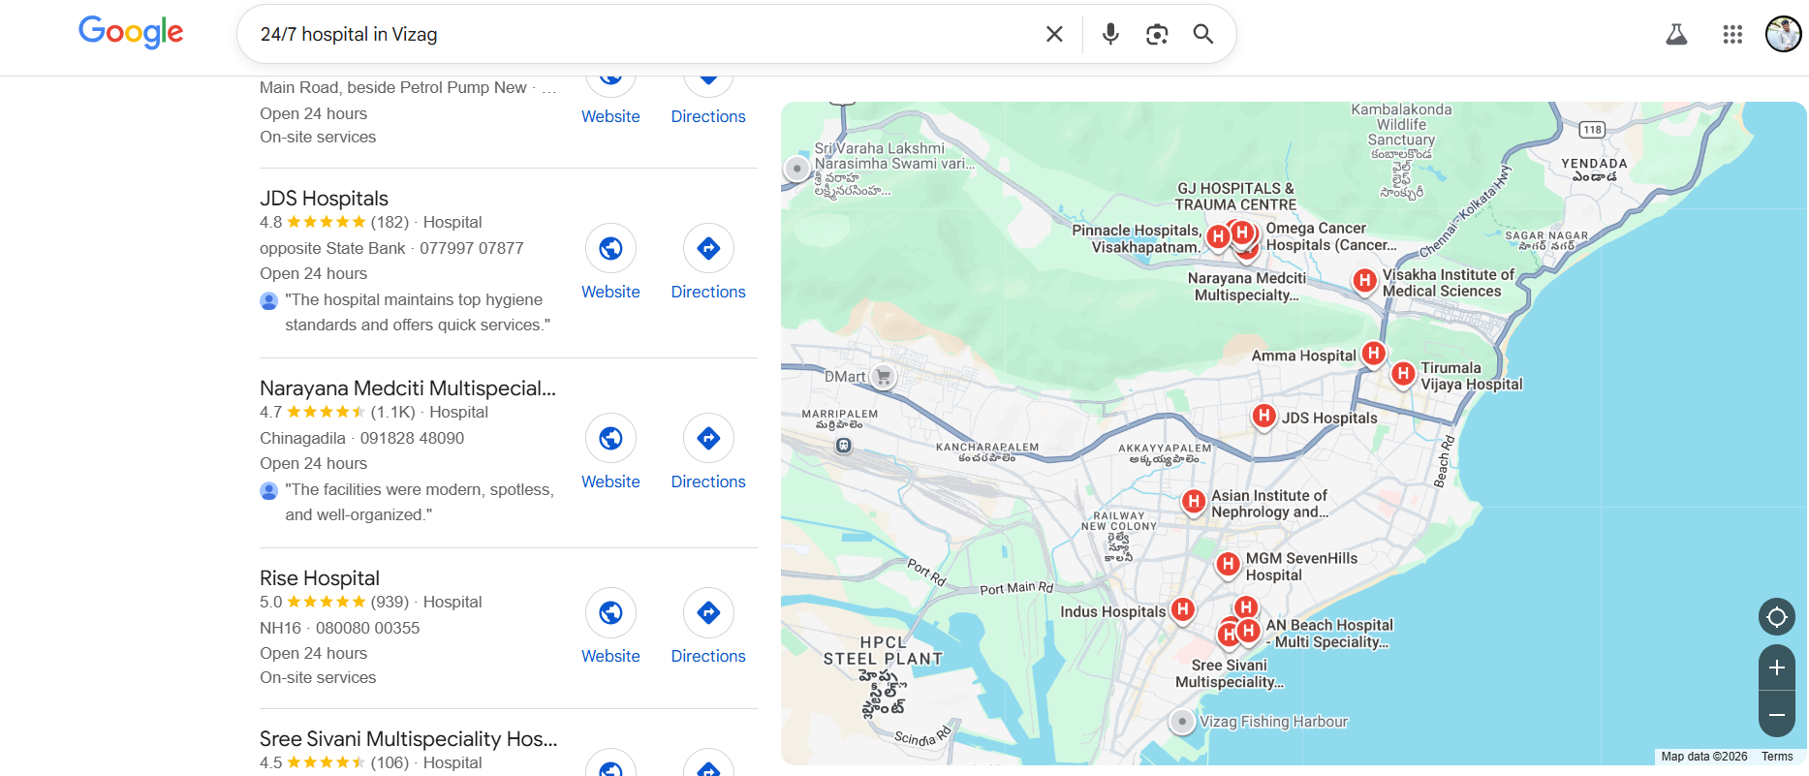Click the Rise Hospital Directions link text
The height and width of the screenshot is (776, 1809).
(708, 656)
